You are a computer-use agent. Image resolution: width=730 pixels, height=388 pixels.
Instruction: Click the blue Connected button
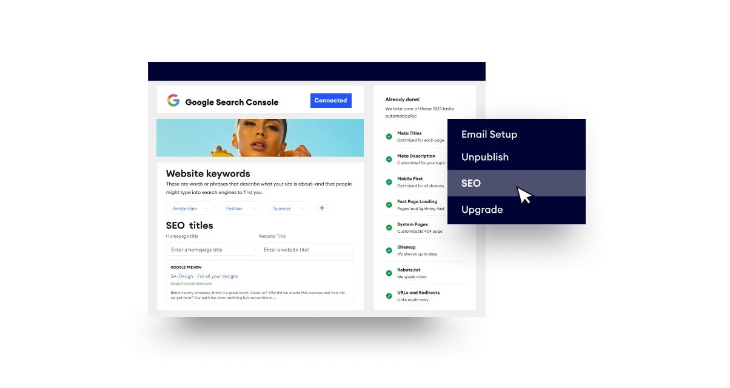[331, 101]
